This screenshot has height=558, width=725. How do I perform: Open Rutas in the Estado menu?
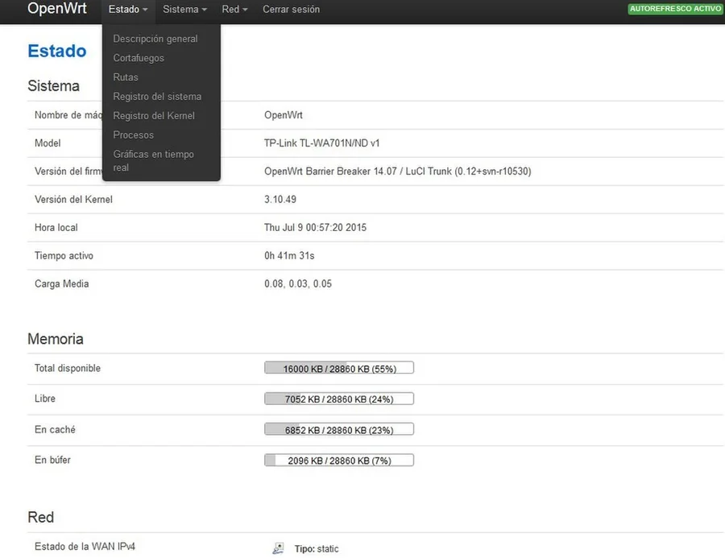(126, 77)
